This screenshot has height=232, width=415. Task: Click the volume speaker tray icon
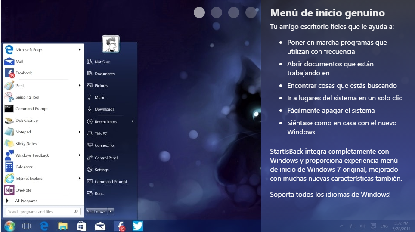coord(363,226)
